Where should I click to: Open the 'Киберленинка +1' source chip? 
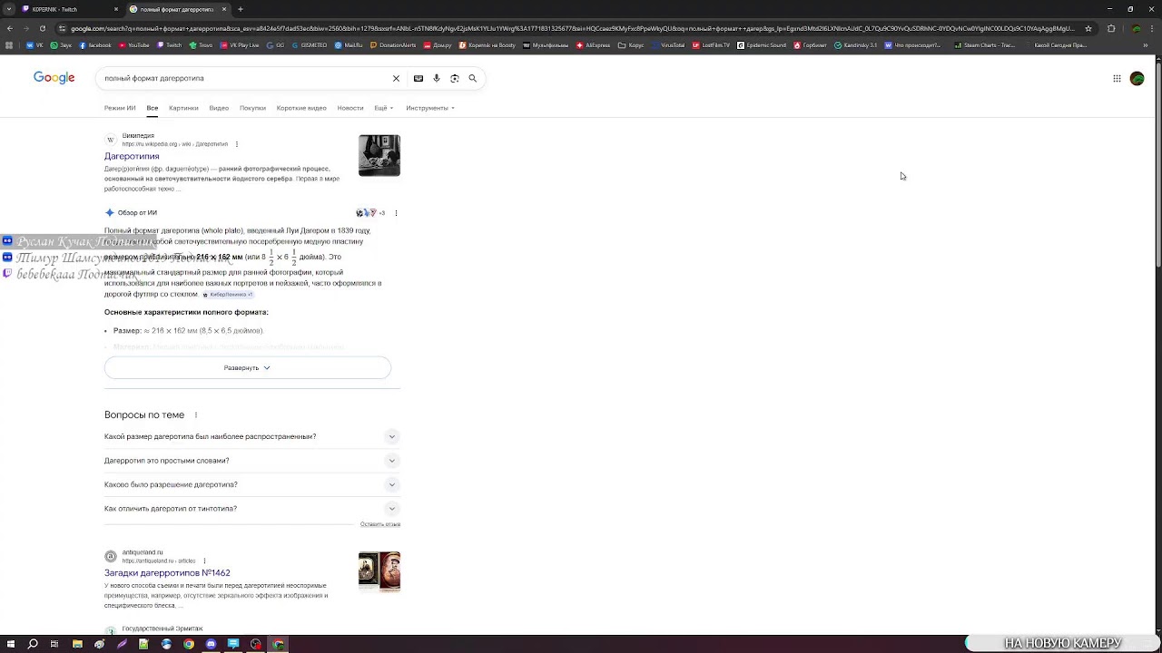click(228, 295)
